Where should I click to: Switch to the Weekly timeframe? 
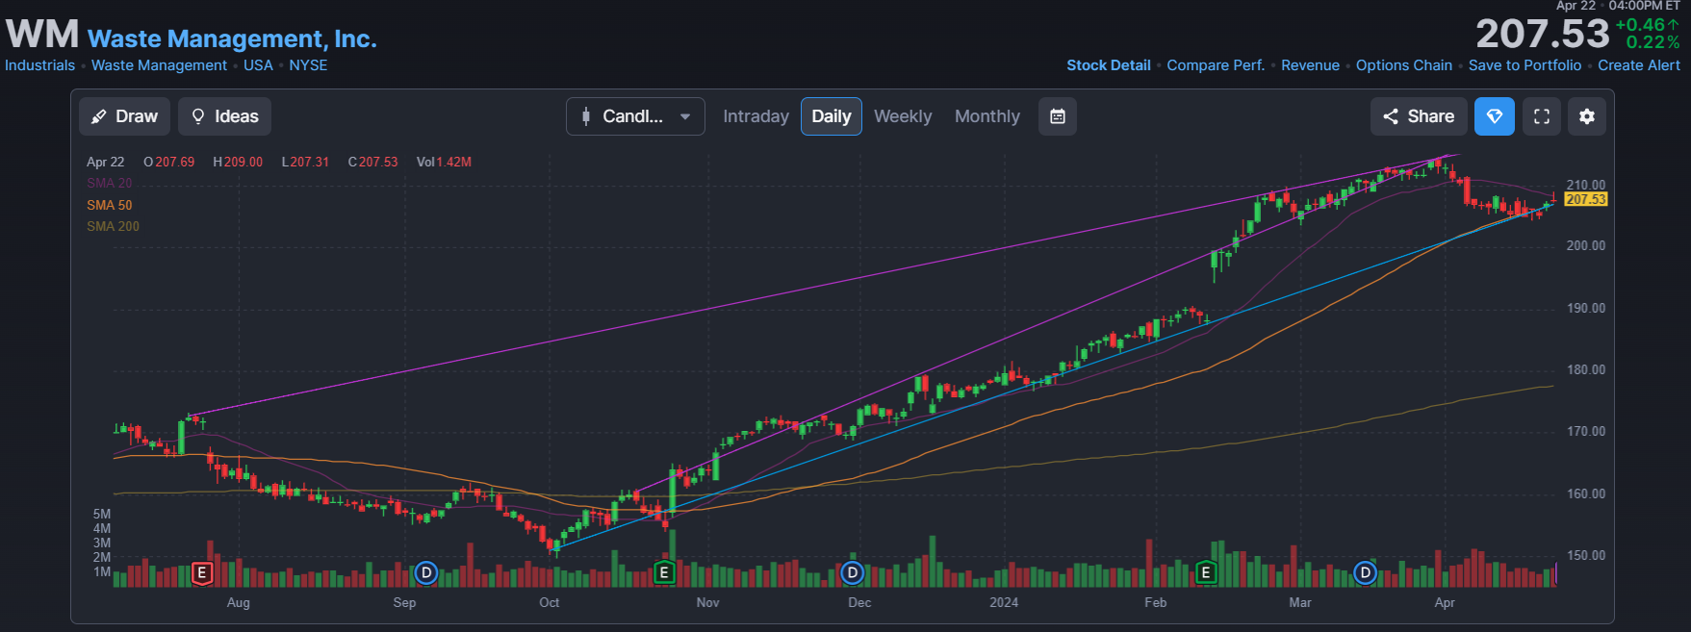pos(903,116)
